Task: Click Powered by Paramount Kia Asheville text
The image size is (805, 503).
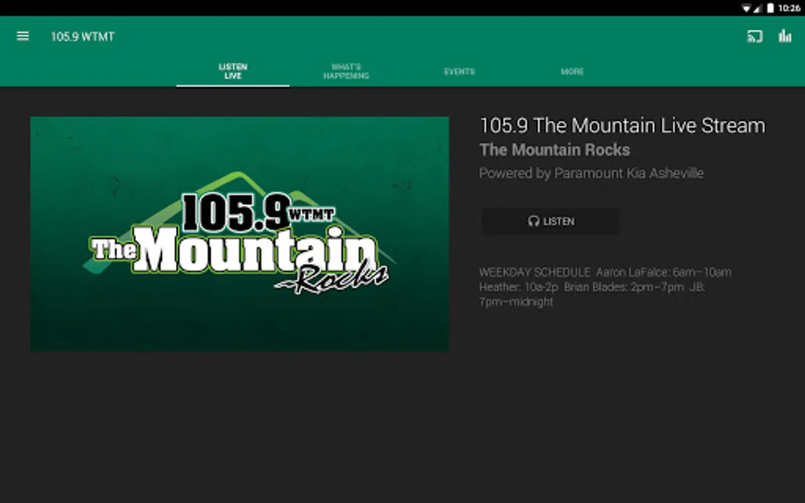Action: coord(591,173)
